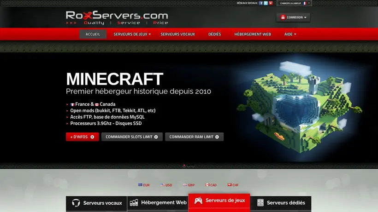
Task: Switch to the Serveurs dédiés tab
Action: 281,203
